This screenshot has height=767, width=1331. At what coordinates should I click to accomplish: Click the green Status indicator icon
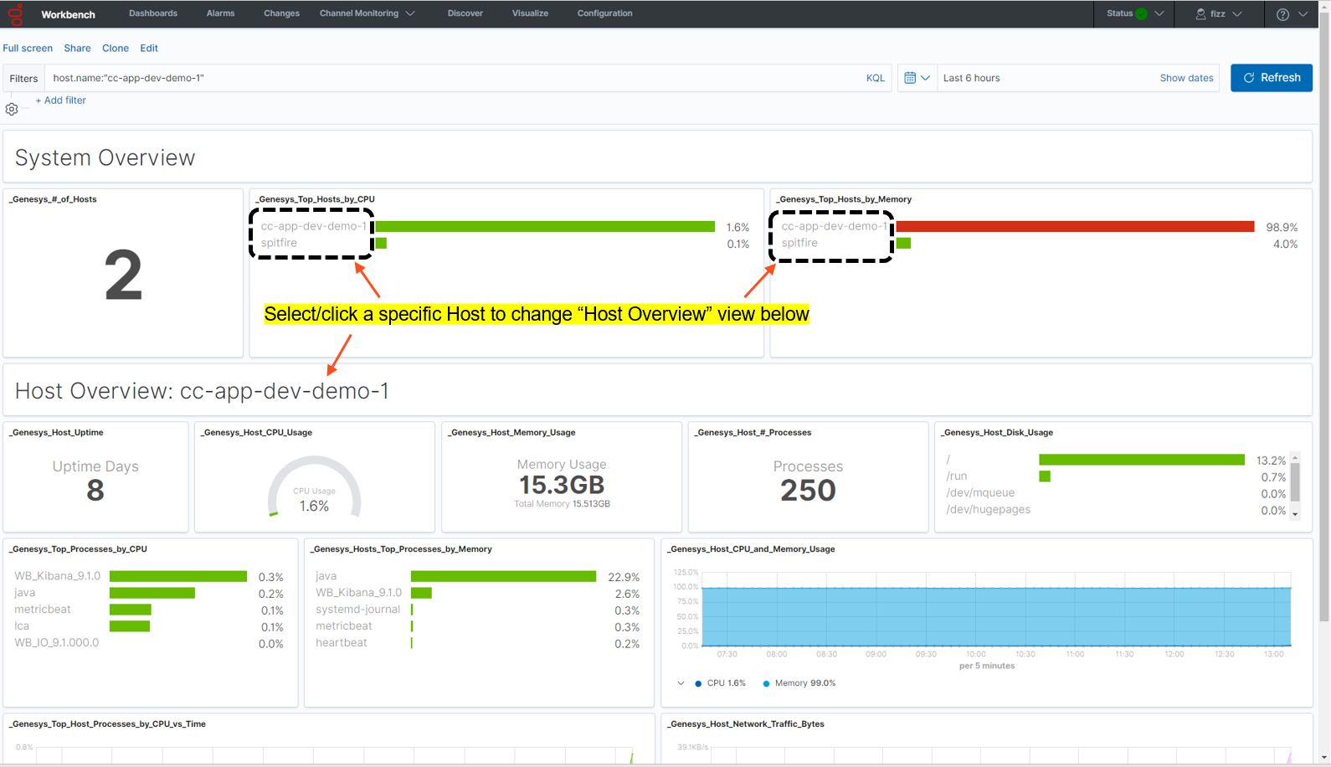coord(1141,13)
